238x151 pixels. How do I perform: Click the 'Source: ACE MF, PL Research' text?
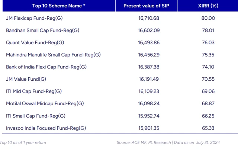tap(144, 142)
